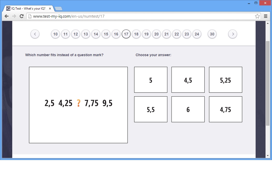The width and height of the screenshot is (272, 174).
Task: Jump to question 21
Action: click(x=167, y=34)
